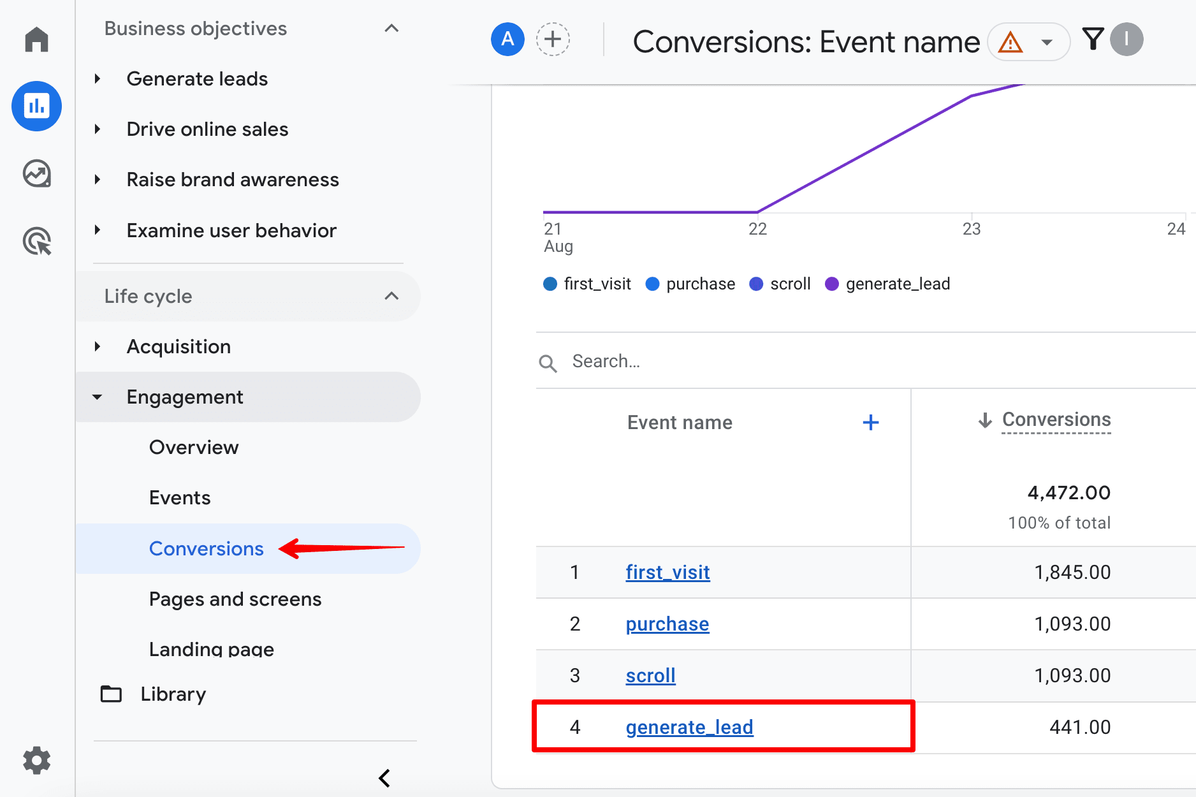The height and width of the screenshot is (797, 1196).
Task: Click the Library folder icon
Action: 112,694
